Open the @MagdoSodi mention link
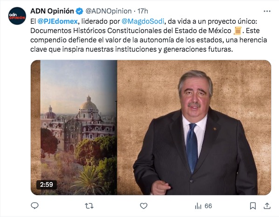Screen dimensions: 279x217 coord(143,21)
